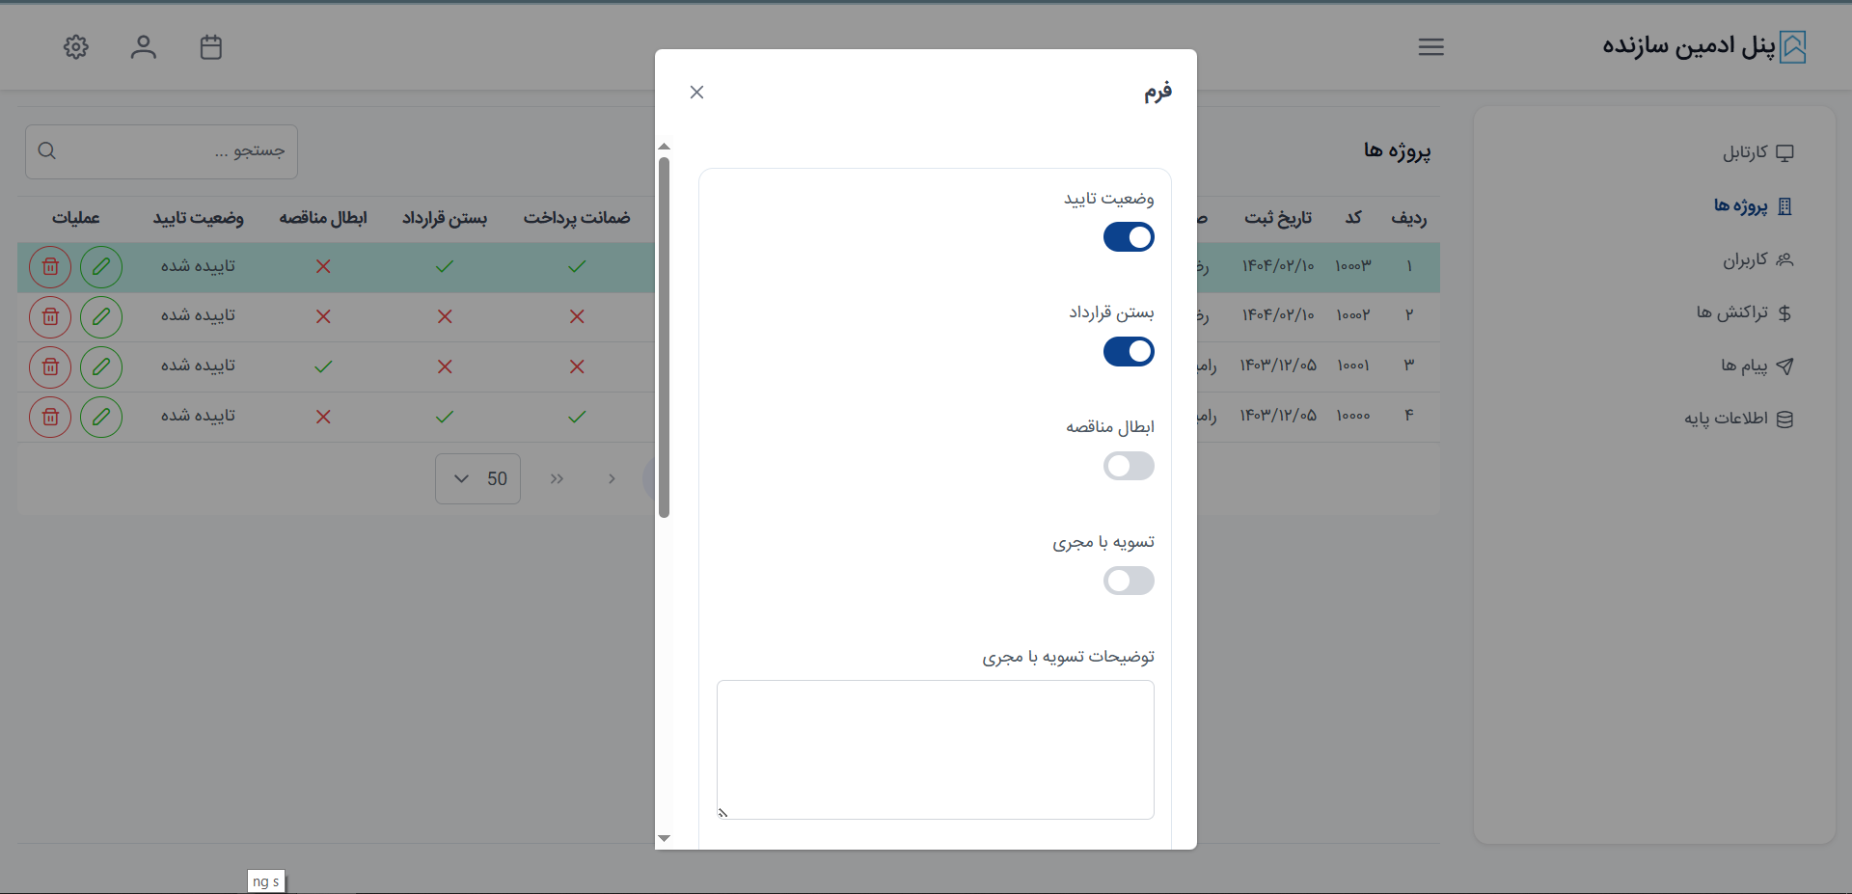Open the calendar icon in header

tap(211, 47)
